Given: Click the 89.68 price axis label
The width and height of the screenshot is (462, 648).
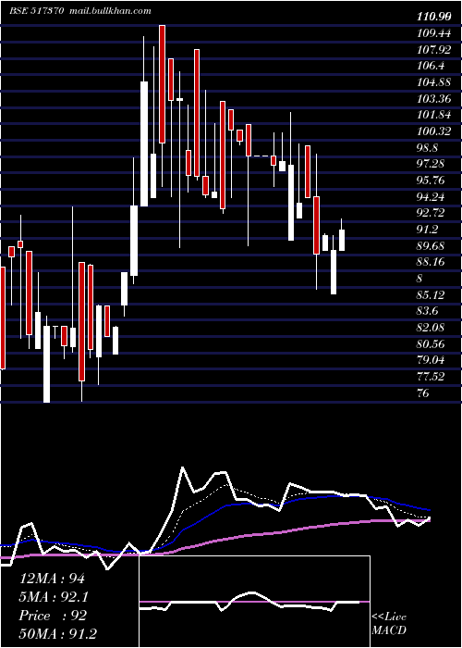Looking at the screenshot, I should tap(431, 246).
